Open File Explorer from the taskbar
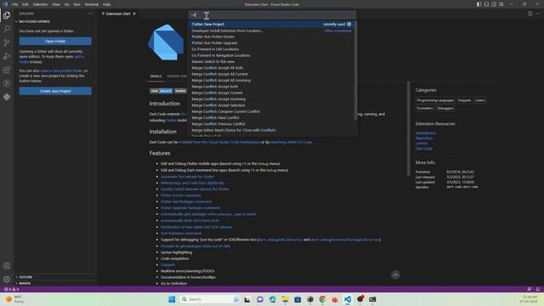Image resolution: width=544 pixels, height=306 pixels. click(286, 299)
